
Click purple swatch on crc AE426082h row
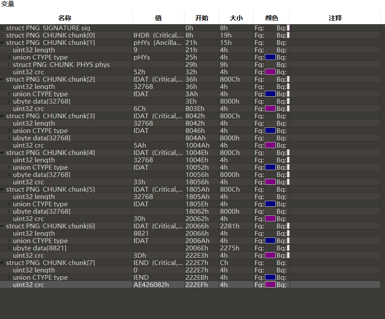coord(270,285)
